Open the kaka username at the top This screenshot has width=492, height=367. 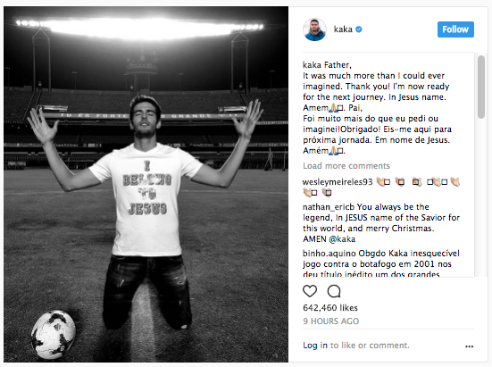click(343, 29)
